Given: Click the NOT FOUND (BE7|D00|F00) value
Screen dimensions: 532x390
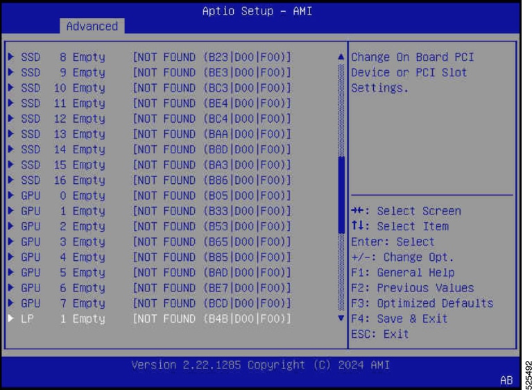Looking at the screenshot, I should point(212,288).
